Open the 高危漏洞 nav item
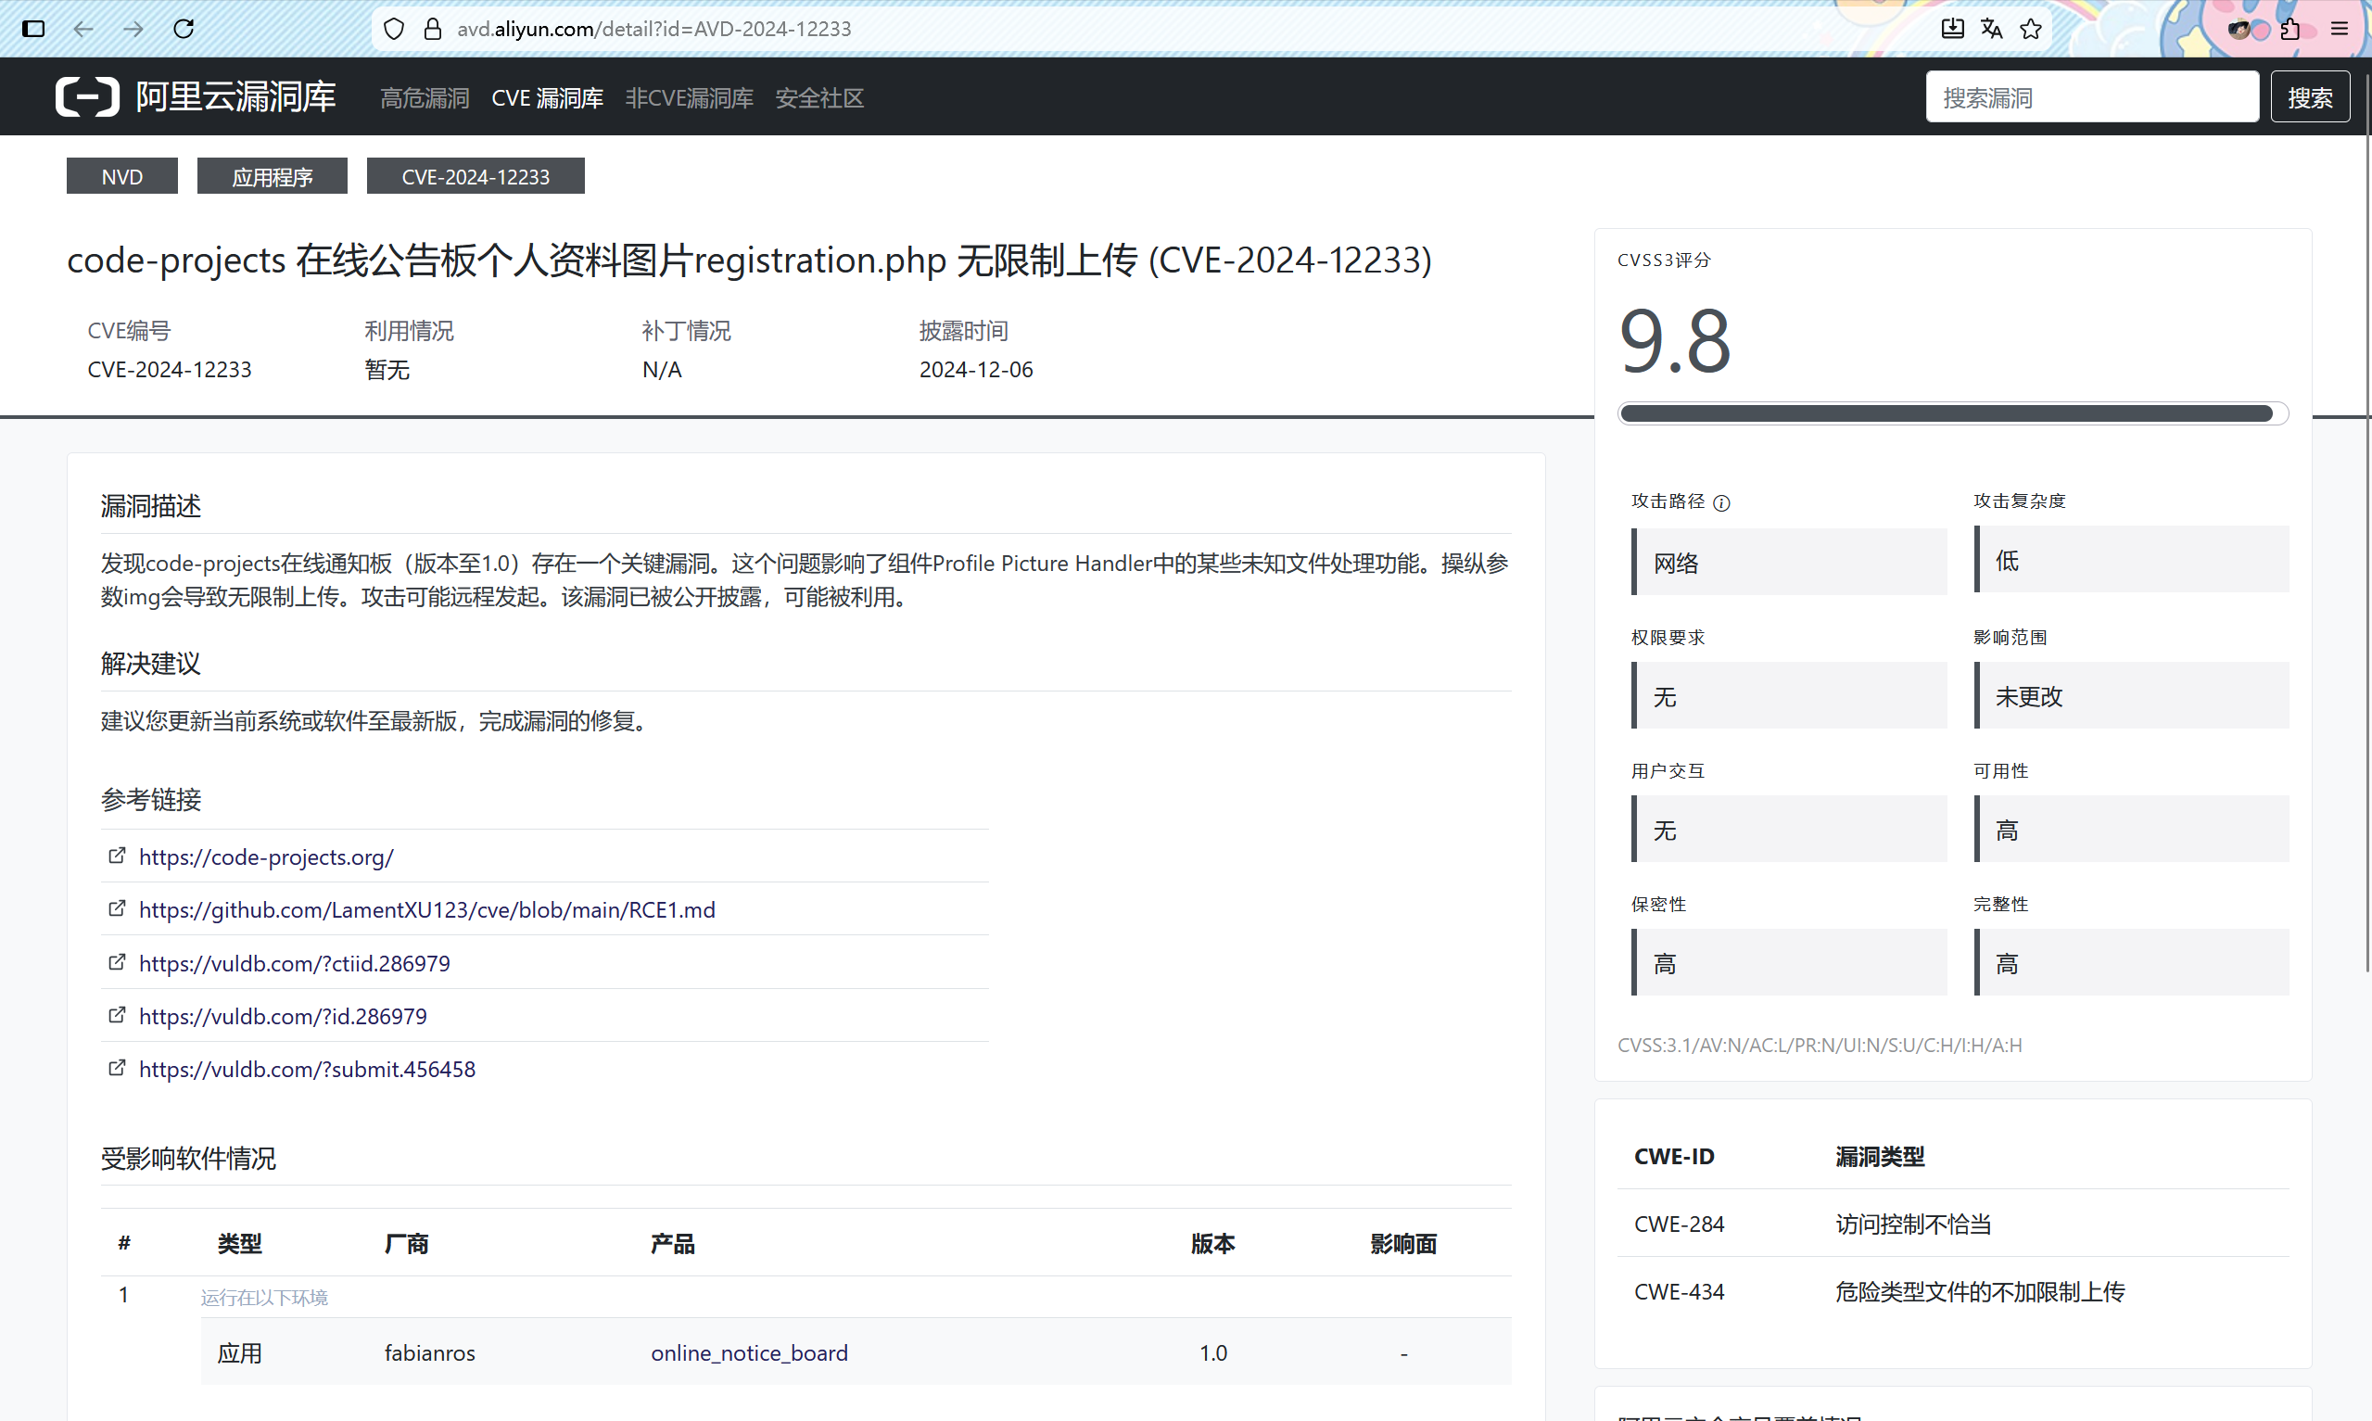The image size is (2372, 1421). 424,97
